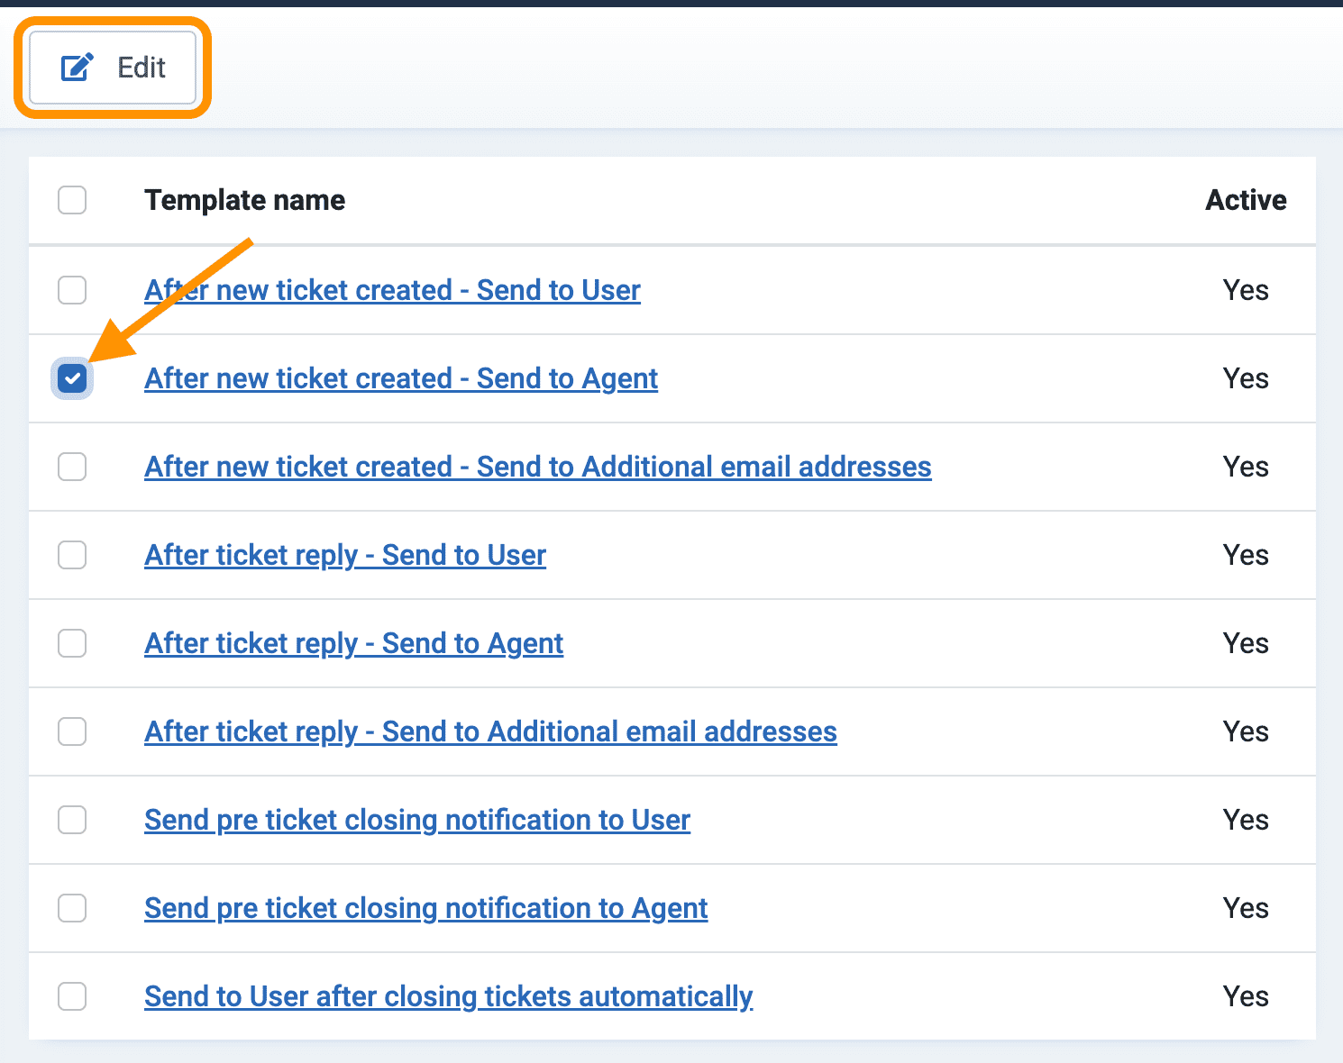Viewport: 1343px width, 1063px height.
Task: Click the Edit toolbar button
Action: pos(113,68)
